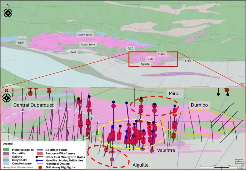Click the Drill Assay Highlights legend text
This screenshot has width=246, height=171.
[60, 167]
